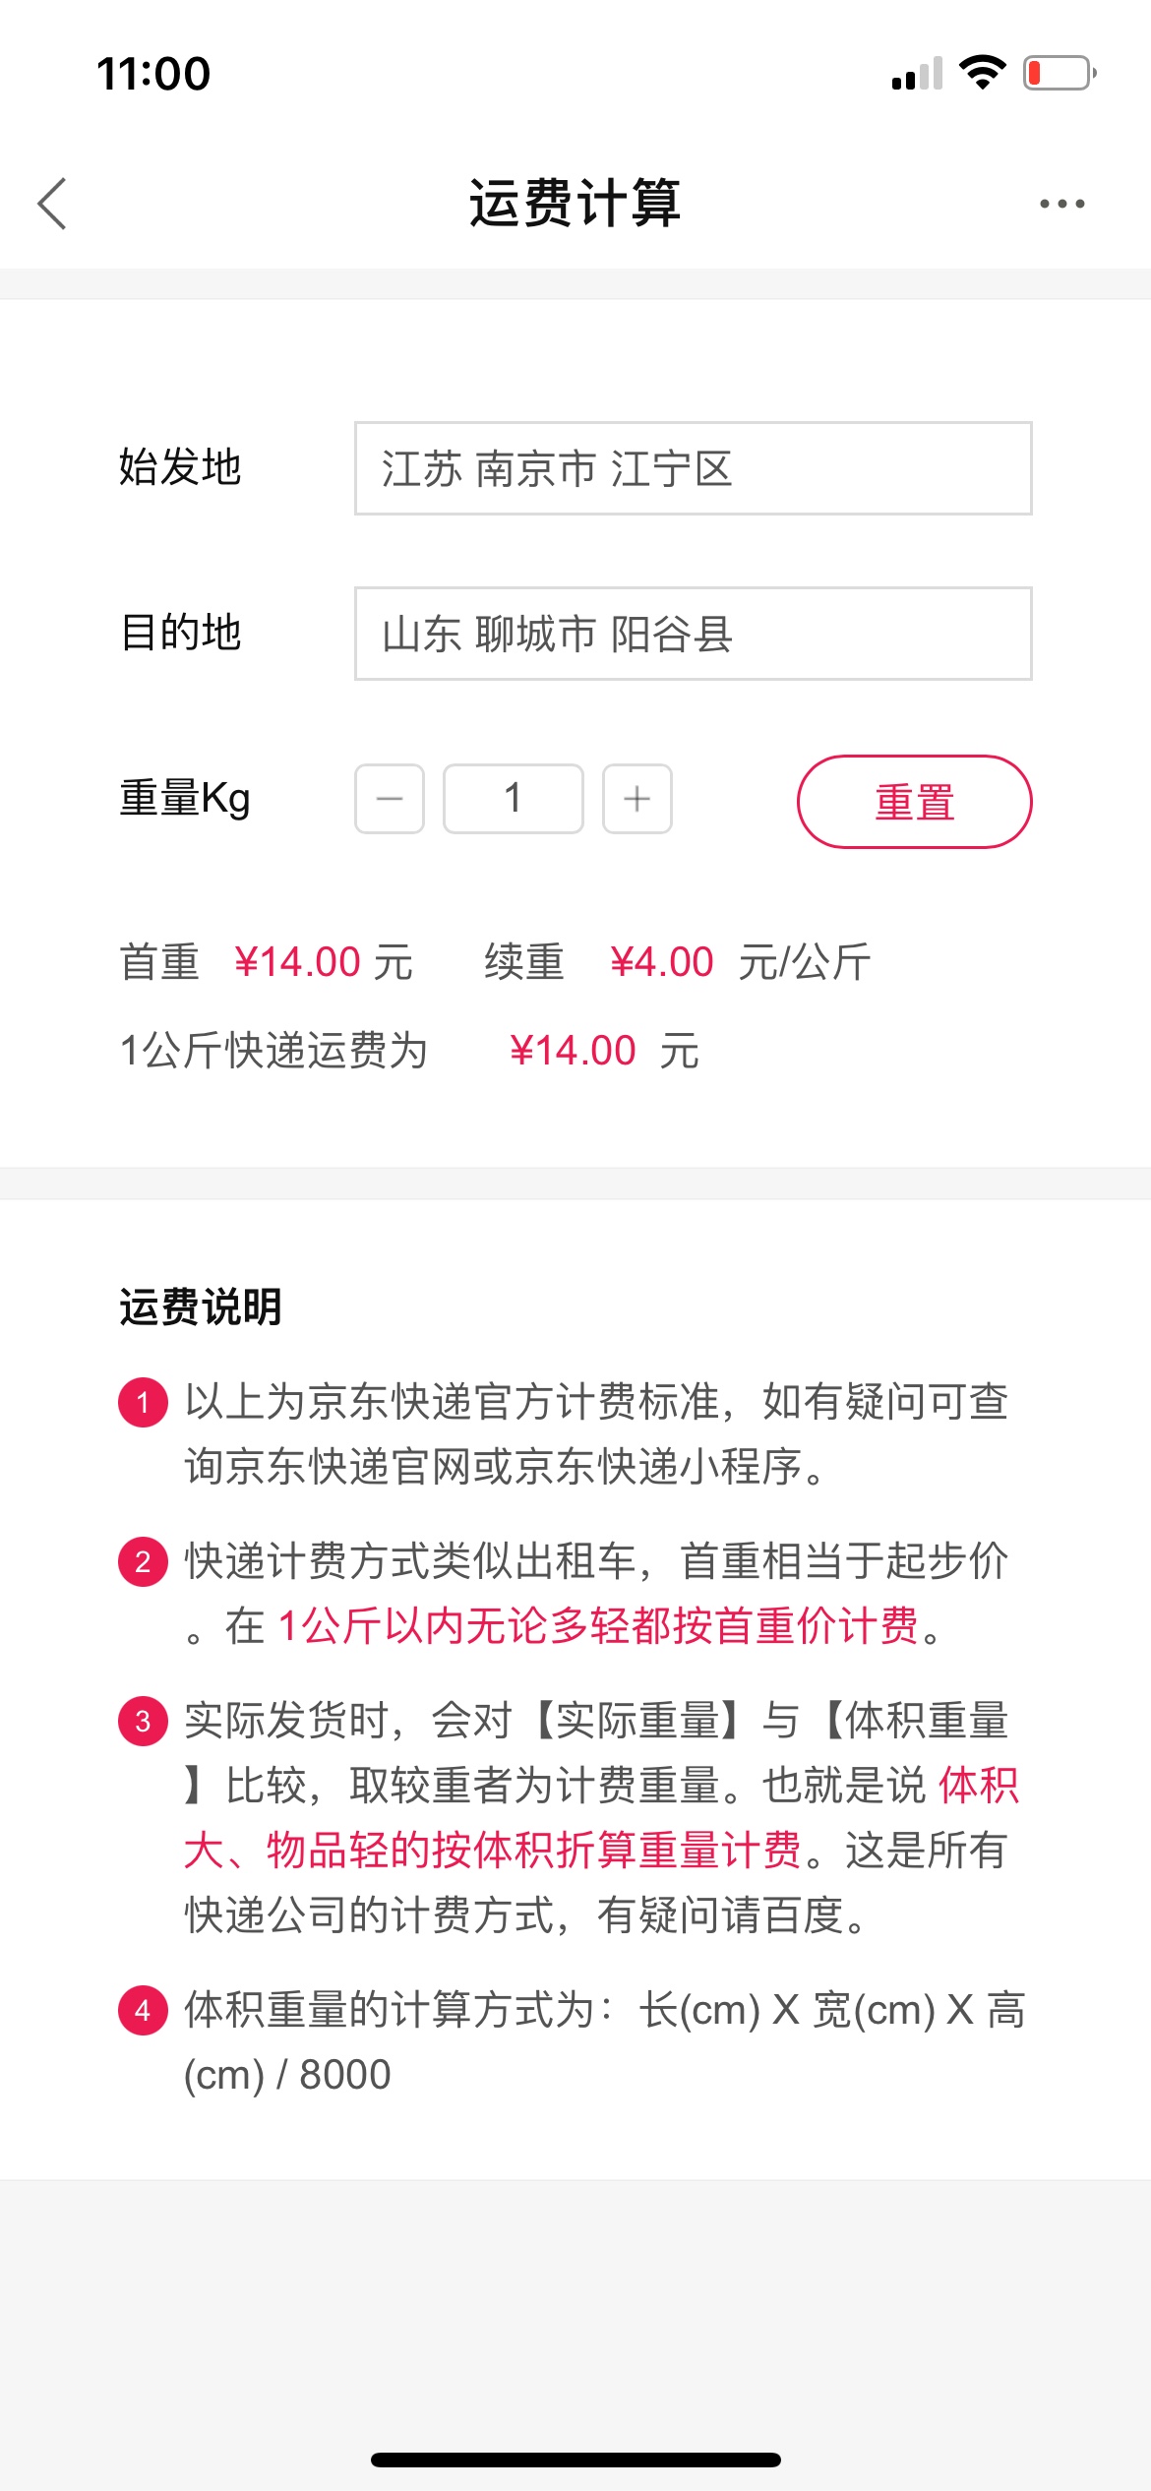Screen dimensions: 1151x2491
Task: Tap the 运费说明 section heading
Action: click(201, 1307)
